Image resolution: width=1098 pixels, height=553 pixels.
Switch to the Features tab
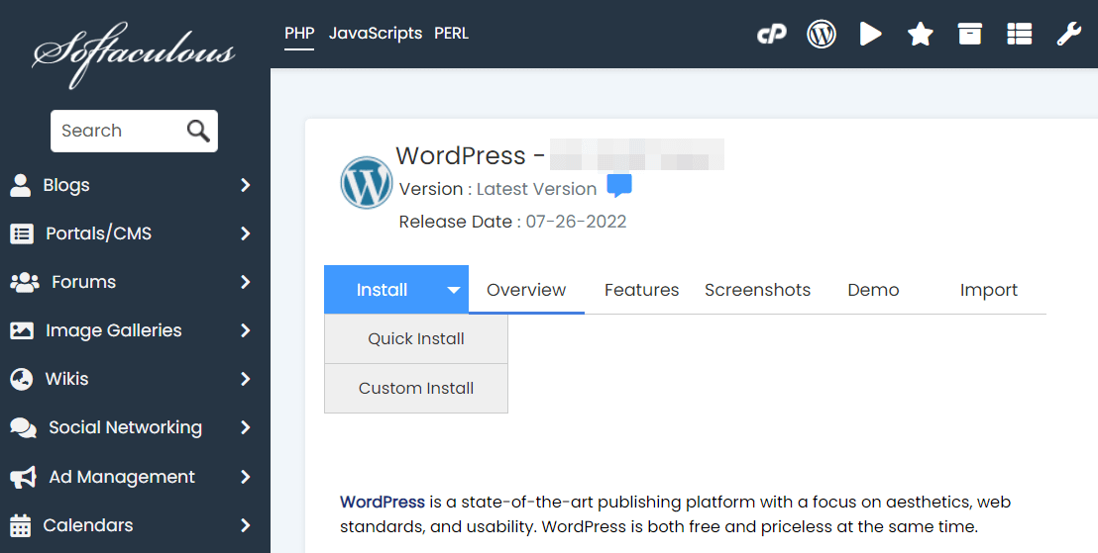tap(641, 290)
